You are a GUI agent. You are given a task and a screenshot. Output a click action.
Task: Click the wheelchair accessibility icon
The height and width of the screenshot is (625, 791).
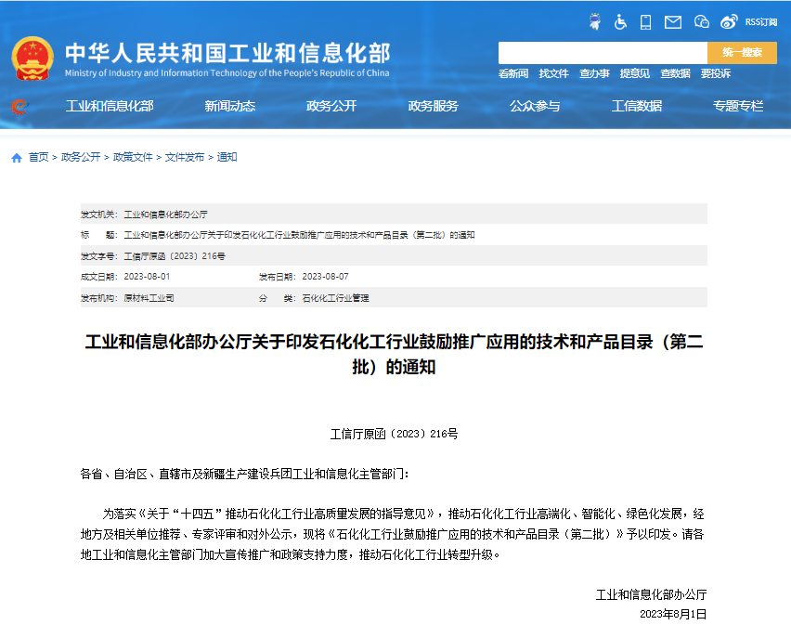click(x=621, y=21)
